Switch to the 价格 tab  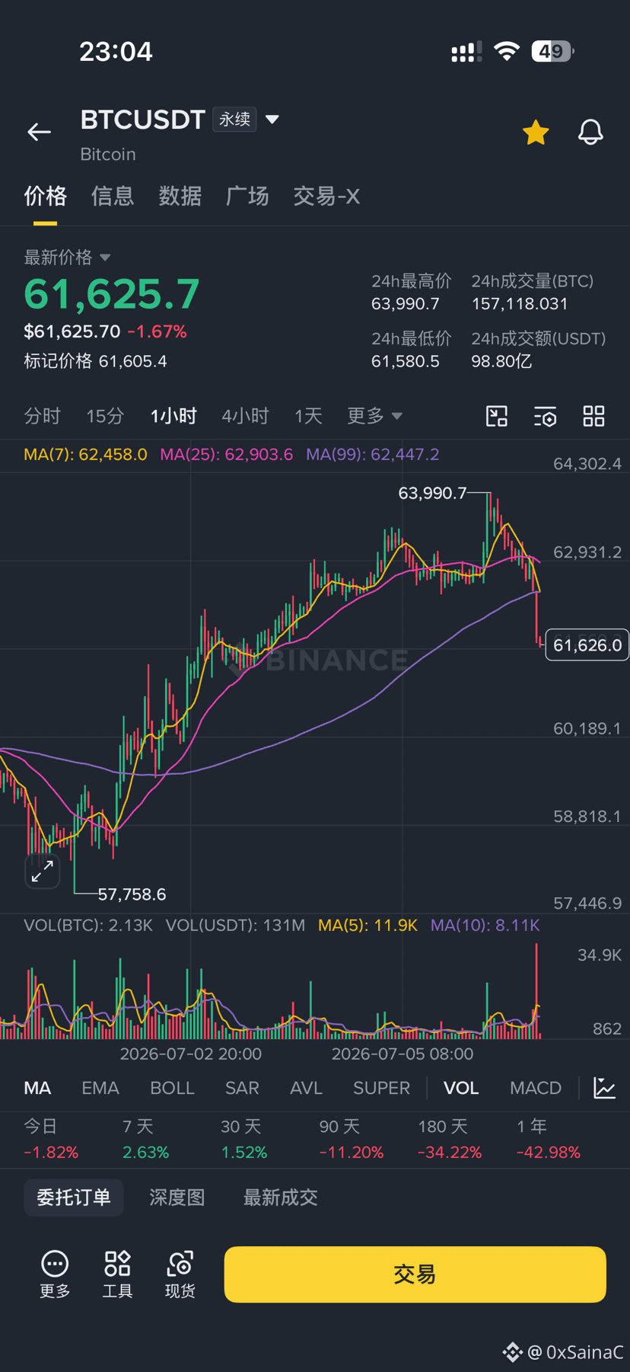click(46, 197)
